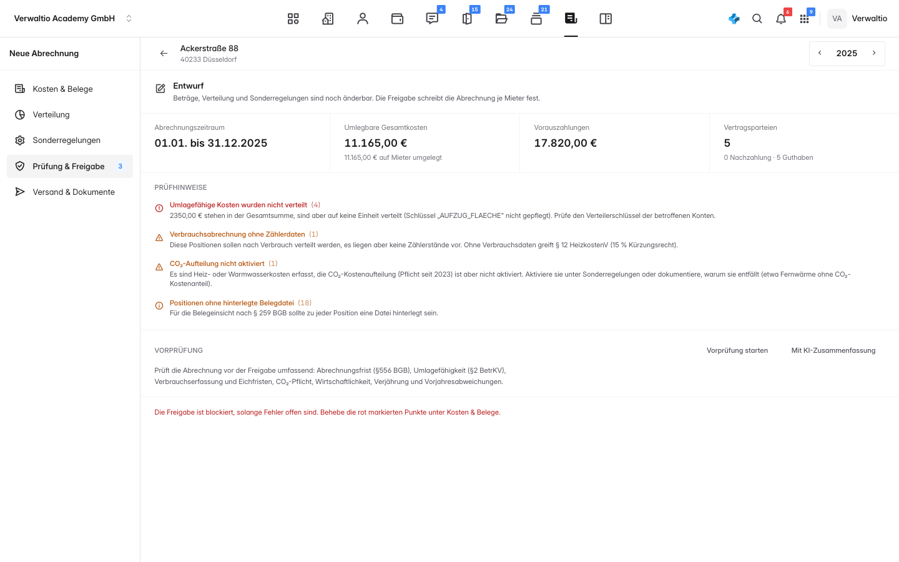Click the 2025 year label
Screen dimensions: 899x562
pos(847,53)
